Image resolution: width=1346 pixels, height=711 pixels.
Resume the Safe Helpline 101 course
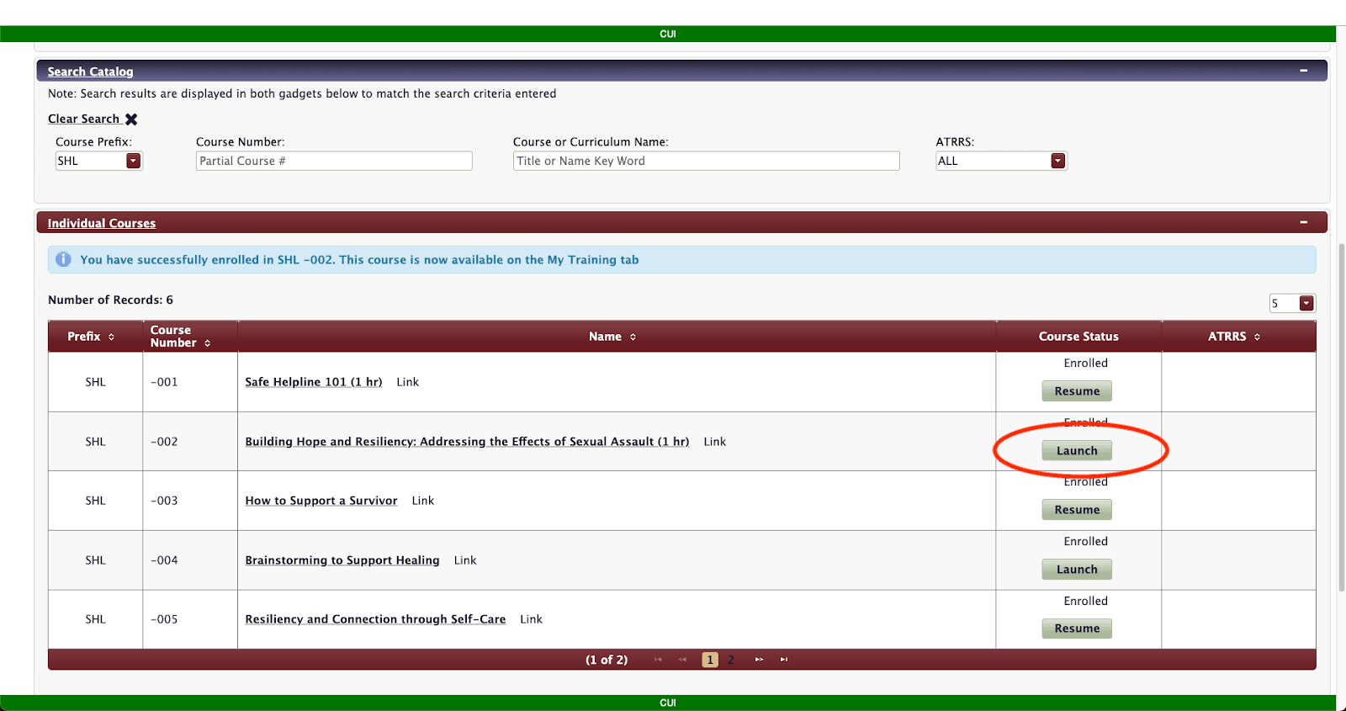point(1077,391)
